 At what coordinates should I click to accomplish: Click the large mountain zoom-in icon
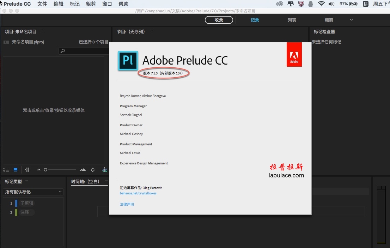tap(83, 170)
